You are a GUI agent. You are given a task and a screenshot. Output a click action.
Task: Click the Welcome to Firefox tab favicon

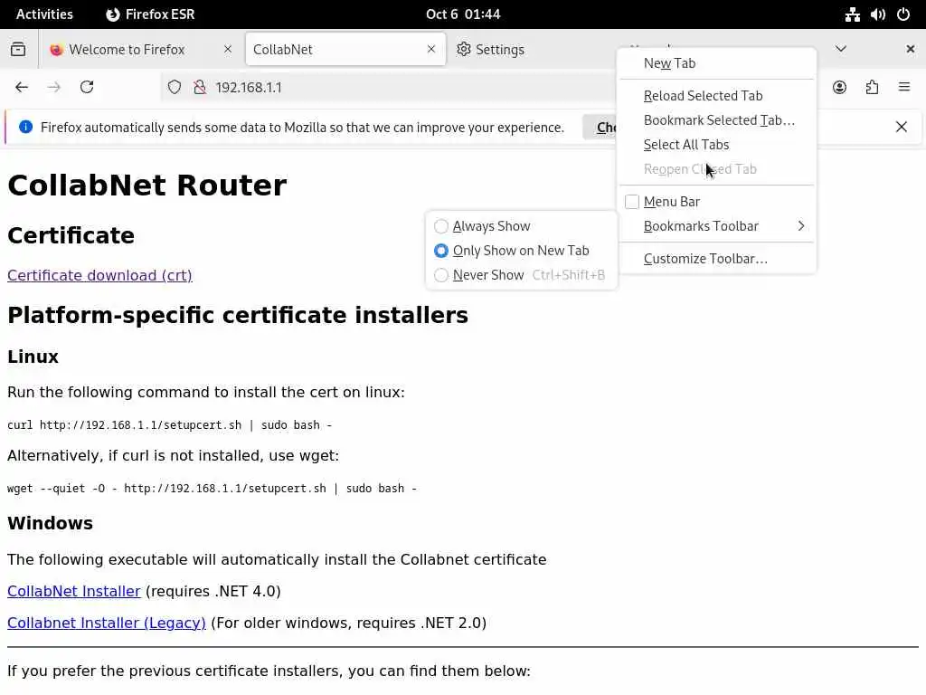coord(57,50)
